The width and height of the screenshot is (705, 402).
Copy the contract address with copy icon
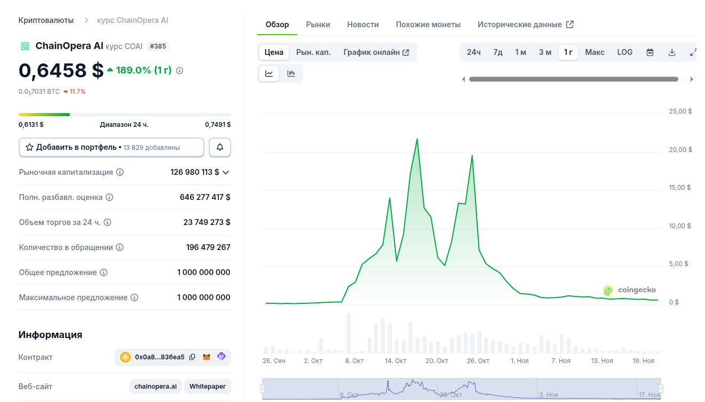tap(193, 357)
